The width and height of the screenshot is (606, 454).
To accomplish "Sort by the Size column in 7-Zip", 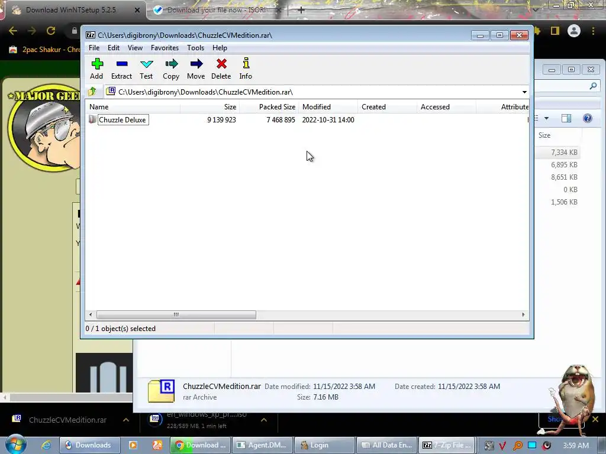I will tap(210, 107).
